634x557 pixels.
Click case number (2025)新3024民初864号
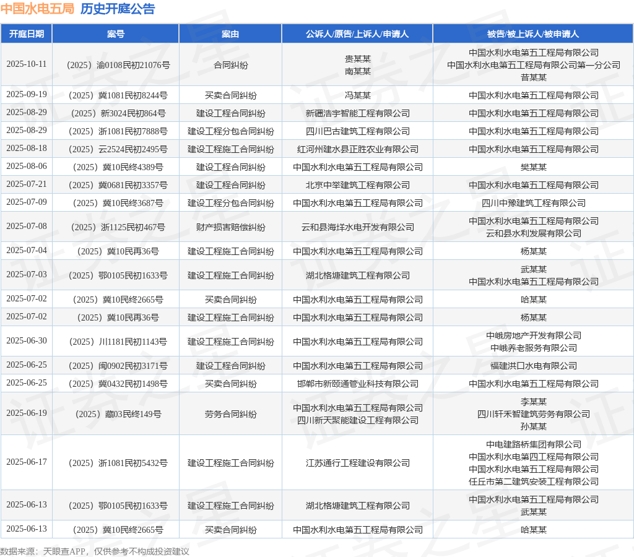pos(118,114)
